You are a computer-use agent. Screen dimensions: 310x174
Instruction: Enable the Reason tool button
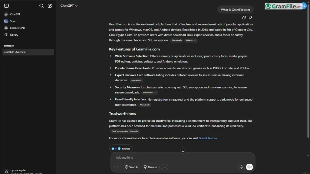click(150, 167)
